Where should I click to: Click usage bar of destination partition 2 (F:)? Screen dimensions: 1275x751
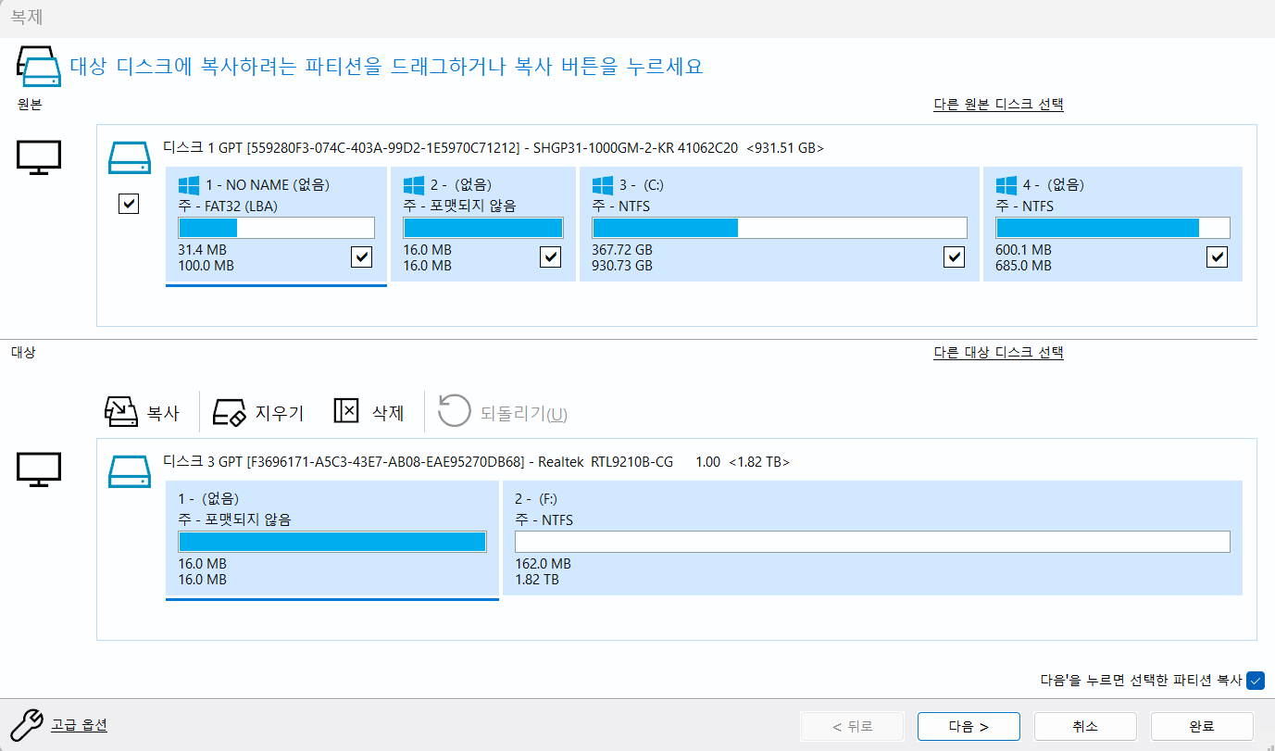coord(872,542)
